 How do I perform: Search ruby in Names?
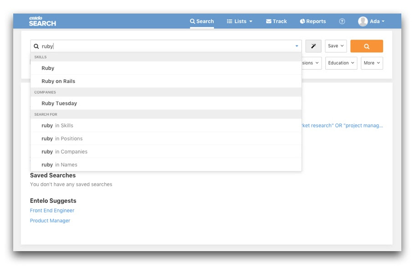[x=59, y=165]
